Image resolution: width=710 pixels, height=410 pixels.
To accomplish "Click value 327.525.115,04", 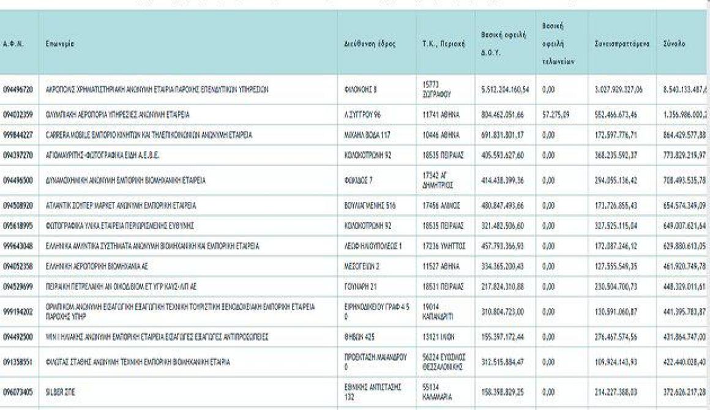I will pos(616,226).
